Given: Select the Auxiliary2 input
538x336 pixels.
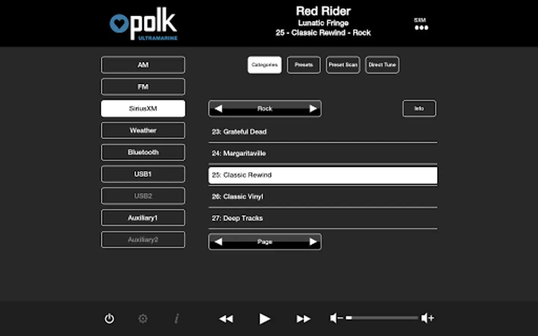Looking at the screenshot, I should tap(143, 240).
